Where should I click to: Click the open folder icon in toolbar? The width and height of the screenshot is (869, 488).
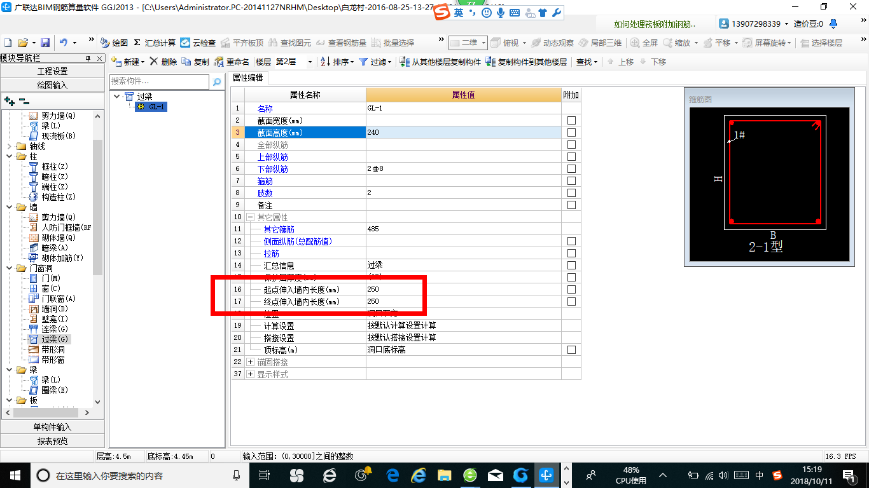(22, 43)
